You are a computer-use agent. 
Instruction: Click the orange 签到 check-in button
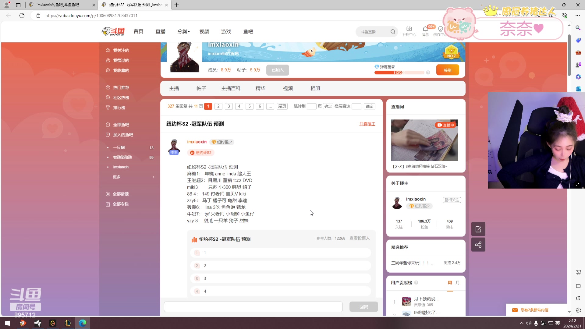(x=447, y=70)
